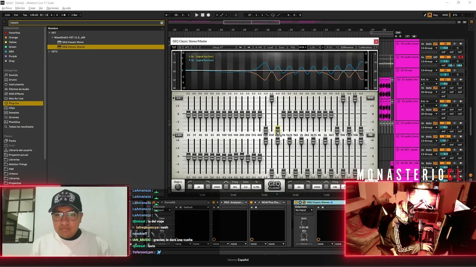Start playback with the transport Play button
The image size is (476, 267).
coord(197,15)
